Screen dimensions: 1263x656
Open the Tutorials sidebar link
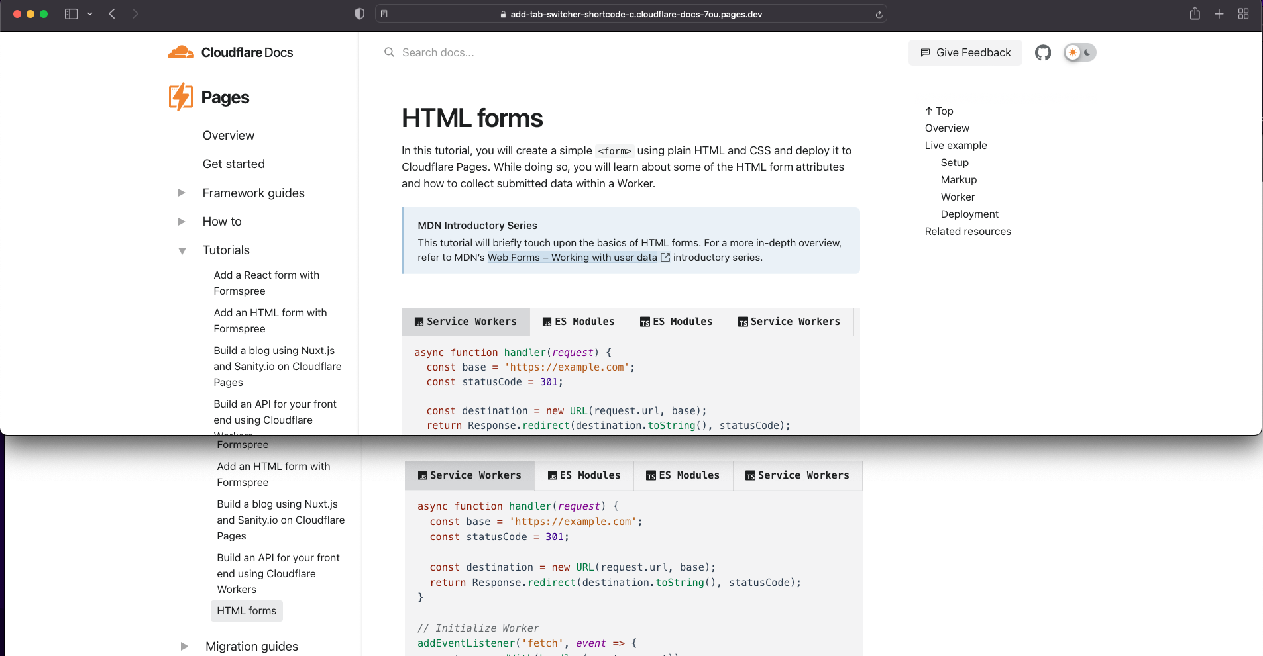click(x=226, y=250)
